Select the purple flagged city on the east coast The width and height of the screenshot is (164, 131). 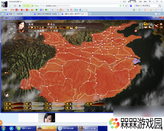point(137,61)
